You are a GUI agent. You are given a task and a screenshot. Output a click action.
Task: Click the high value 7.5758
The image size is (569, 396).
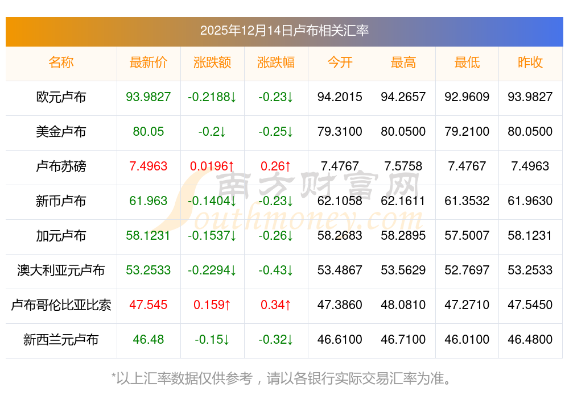pyautogui.click(x=403, y=166)
